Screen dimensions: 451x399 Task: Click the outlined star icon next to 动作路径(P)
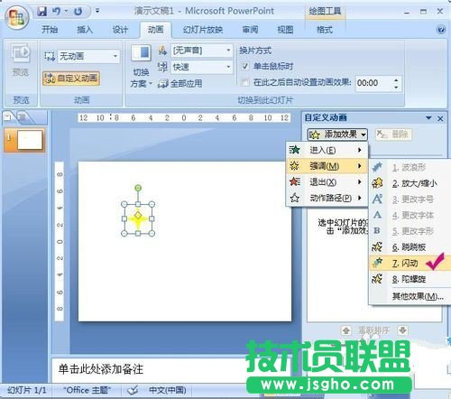[x=295, y=198]
